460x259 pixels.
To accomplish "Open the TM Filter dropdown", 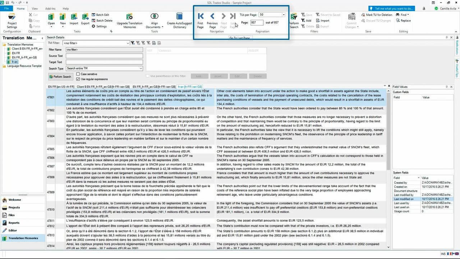I will point(128,43).
